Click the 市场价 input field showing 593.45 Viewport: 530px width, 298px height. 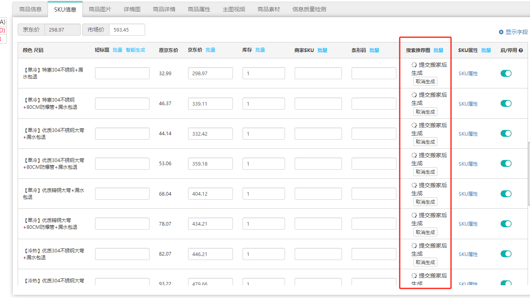coord(127,30)
